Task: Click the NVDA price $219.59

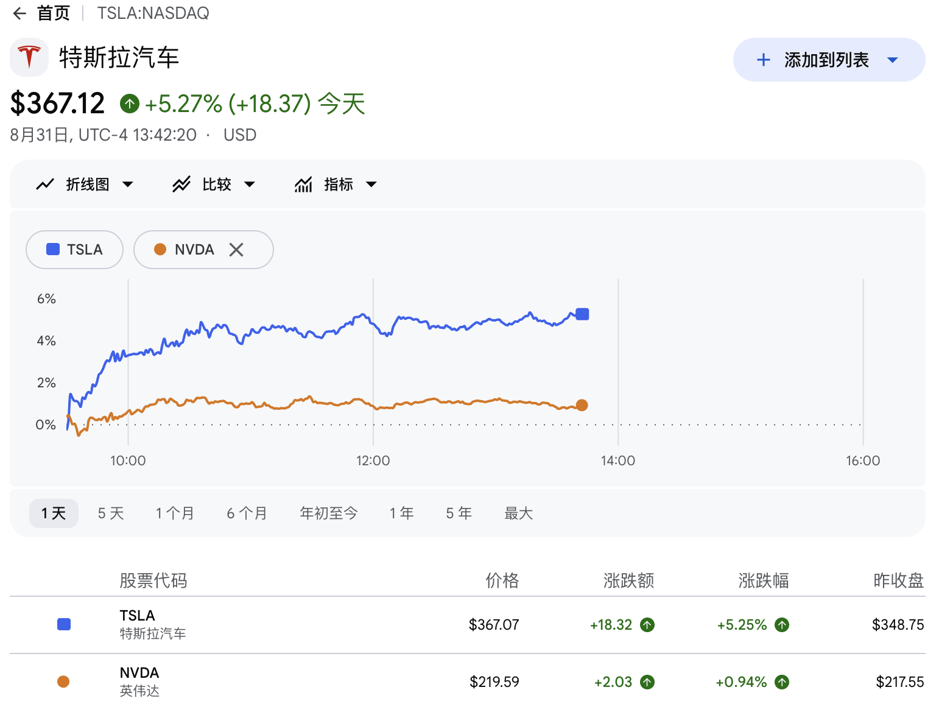Action: coord(494,682)
